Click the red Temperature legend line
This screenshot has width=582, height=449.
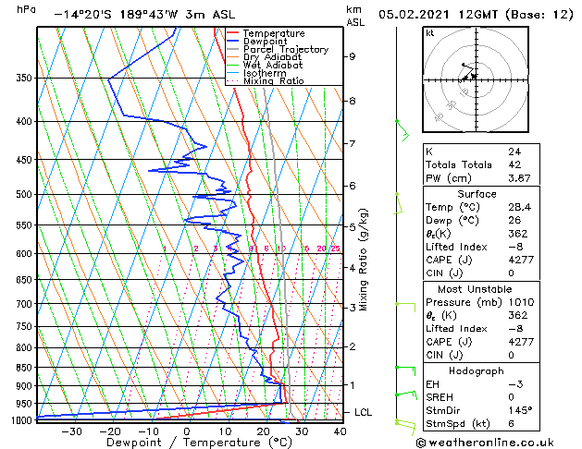pyautogui.click(x=233, y=33)
